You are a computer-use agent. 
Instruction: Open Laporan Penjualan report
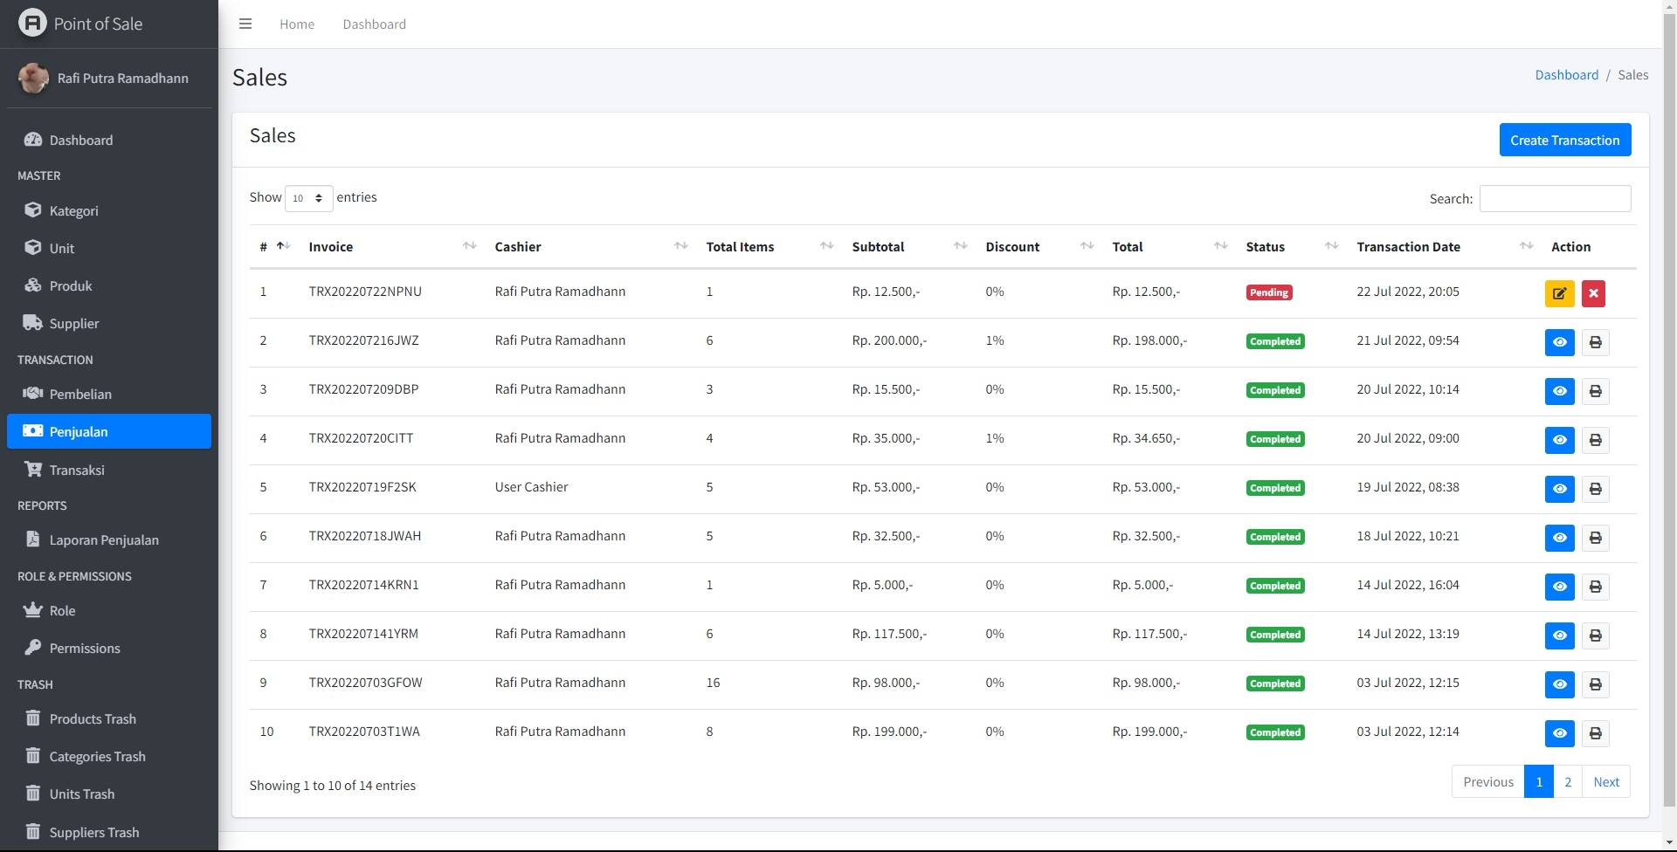(x=109, y=539)
